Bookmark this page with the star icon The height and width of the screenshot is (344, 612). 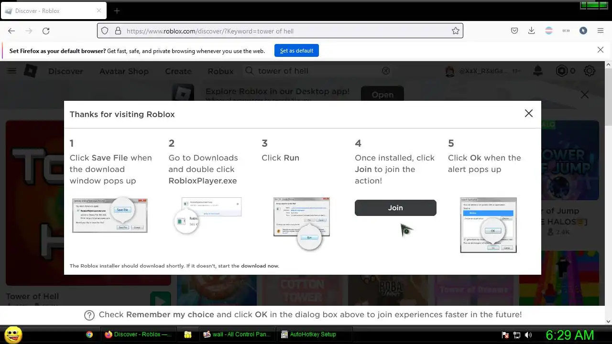pos(456,31)
